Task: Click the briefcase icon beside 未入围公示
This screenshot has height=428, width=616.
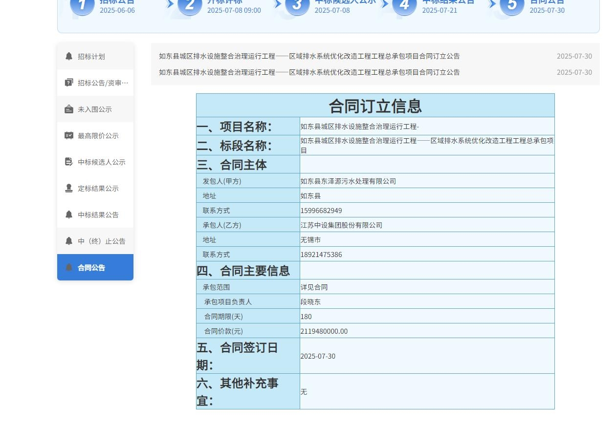Action: [69, 109]
